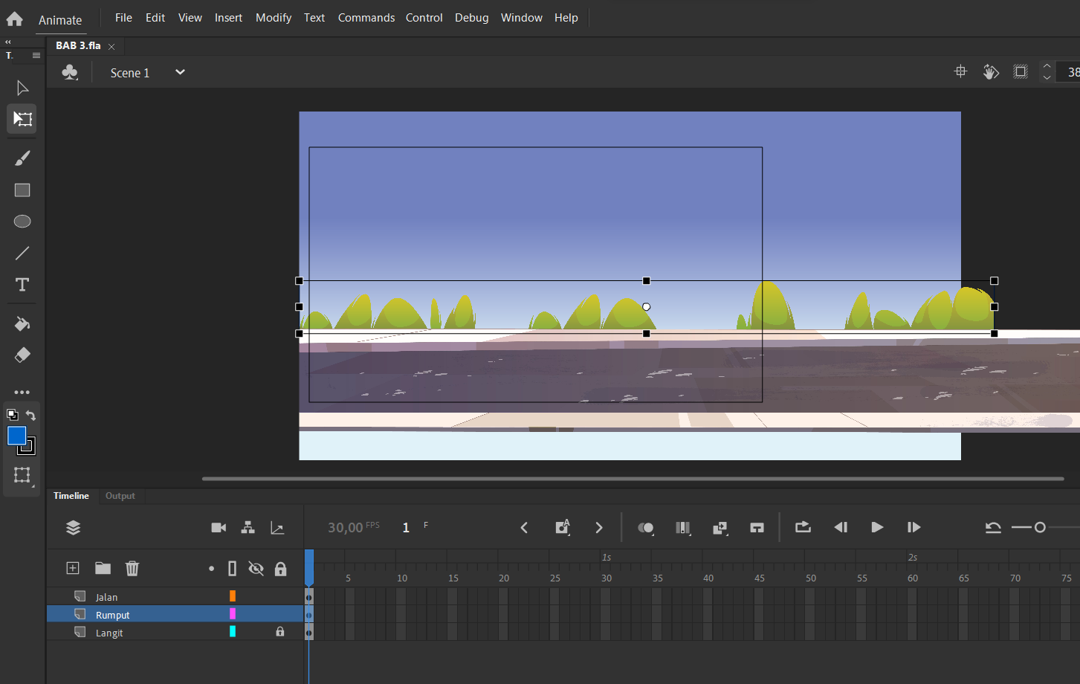Toggle onion skin button
This screenshot has height=684, width=1080.
tap(646, 528)
